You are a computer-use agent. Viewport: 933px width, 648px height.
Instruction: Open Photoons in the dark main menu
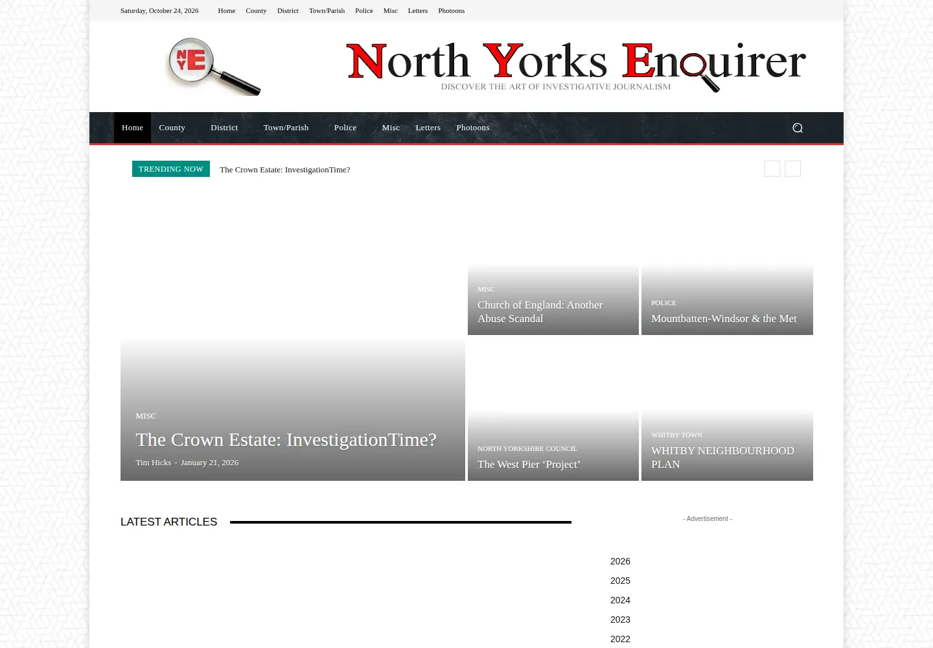pos(473,128)
